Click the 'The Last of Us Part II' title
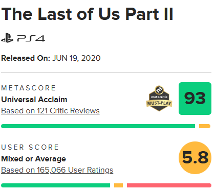 coord(87,14)
